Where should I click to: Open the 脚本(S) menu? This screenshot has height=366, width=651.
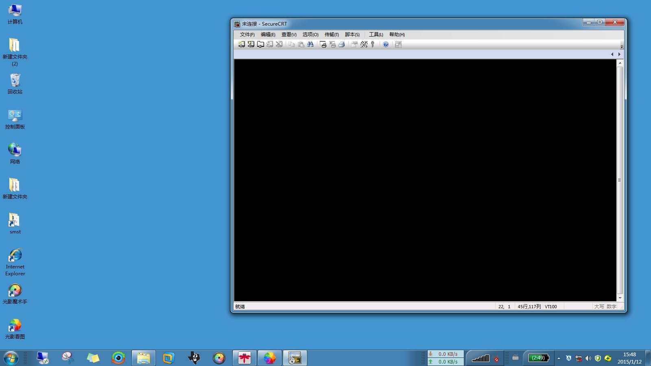(x=352, y=35)
